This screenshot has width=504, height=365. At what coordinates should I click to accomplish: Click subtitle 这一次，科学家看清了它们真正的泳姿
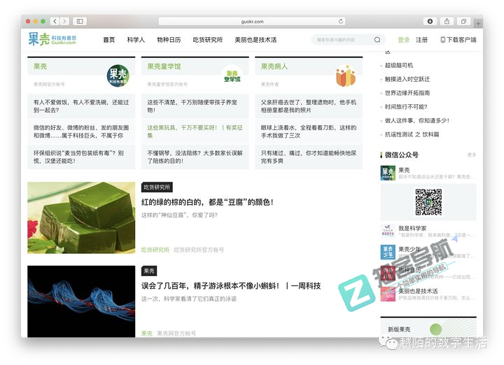(189, 299)
